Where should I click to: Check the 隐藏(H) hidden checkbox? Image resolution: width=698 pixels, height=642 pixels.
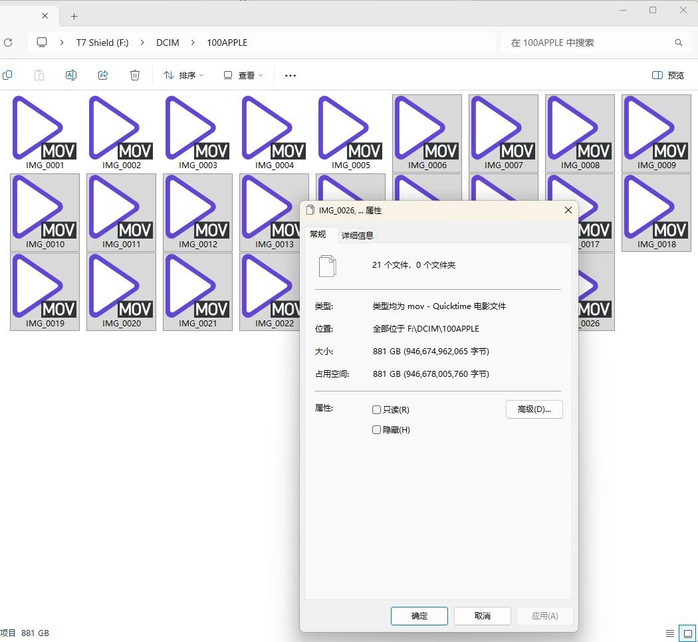377,430
